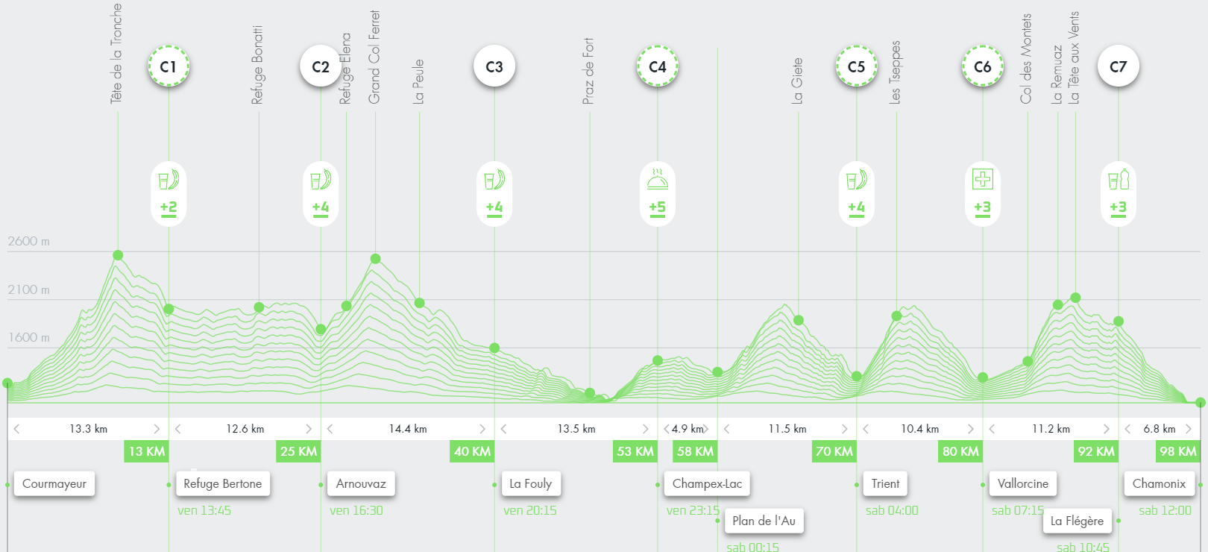
Task: Click the 80 KM distance marker
Action: pyautogui.click(x=960, y=451)
